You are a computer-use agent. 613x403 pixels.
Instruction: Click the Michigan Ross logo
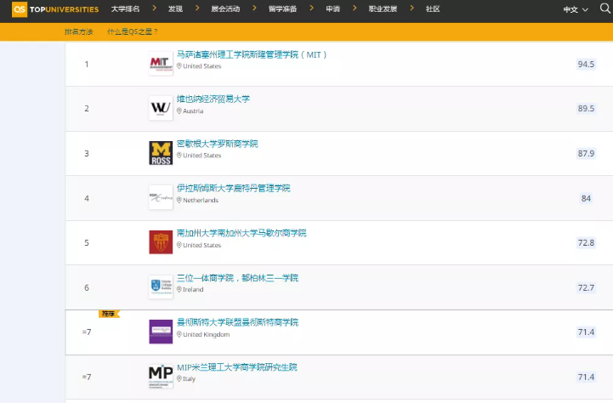click(x=161, y=153)
